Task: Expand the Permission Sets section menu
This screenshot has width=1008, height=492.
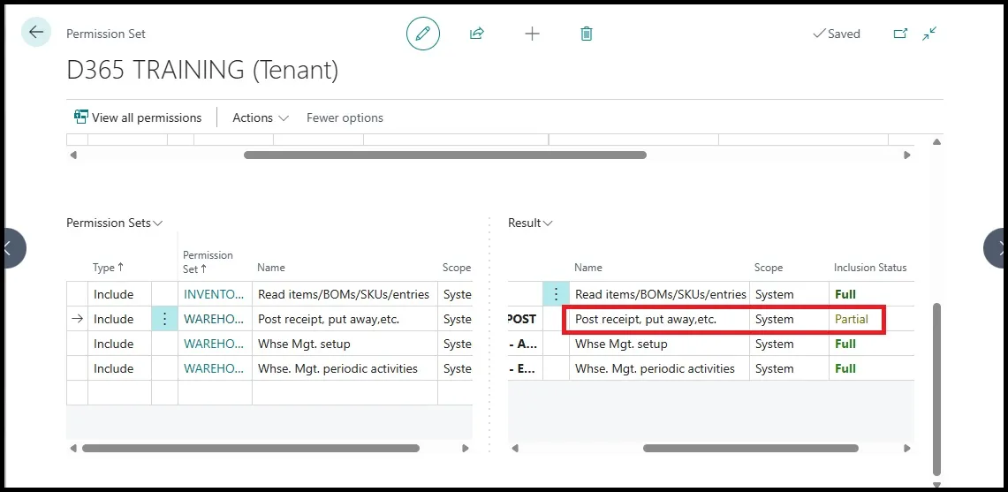Action: coord(115,223)
